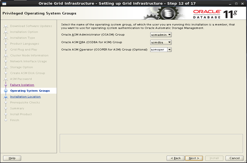Click the Network Interface Usage step text

pos(28,61)
